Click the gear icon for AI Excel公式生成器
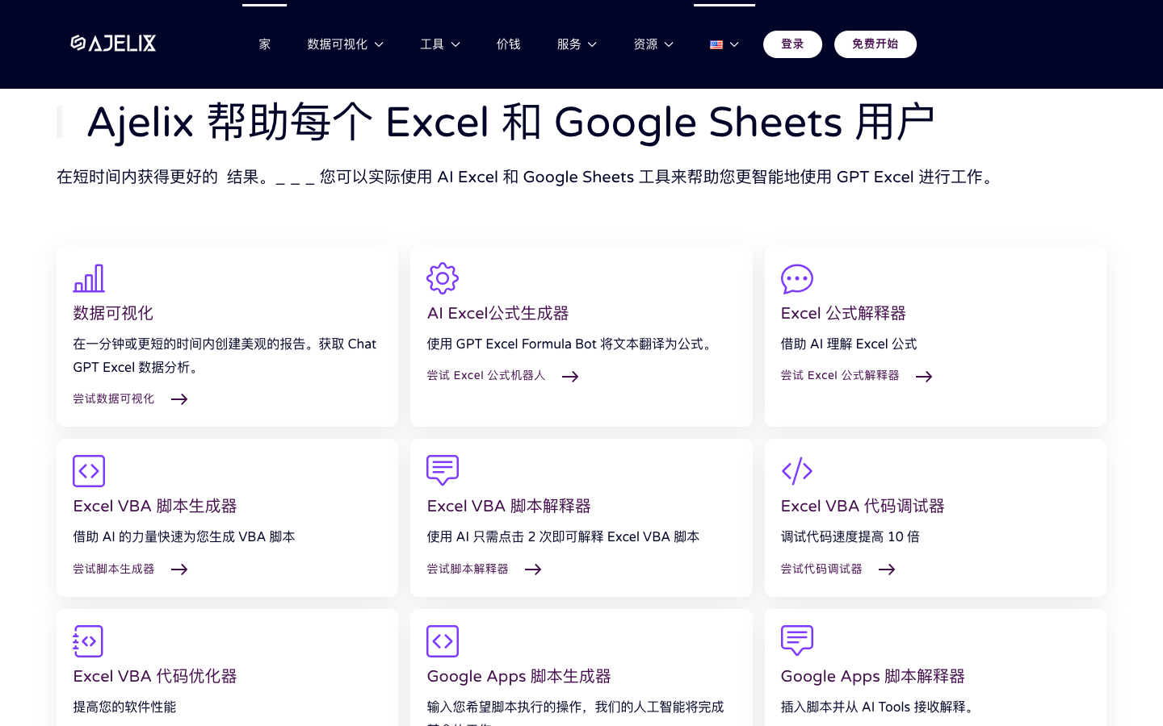The image size is (1163, 726). [443, 278]
